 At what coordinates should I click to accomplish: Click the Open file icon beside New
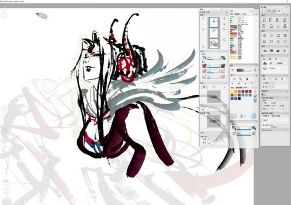pos(271,20)
